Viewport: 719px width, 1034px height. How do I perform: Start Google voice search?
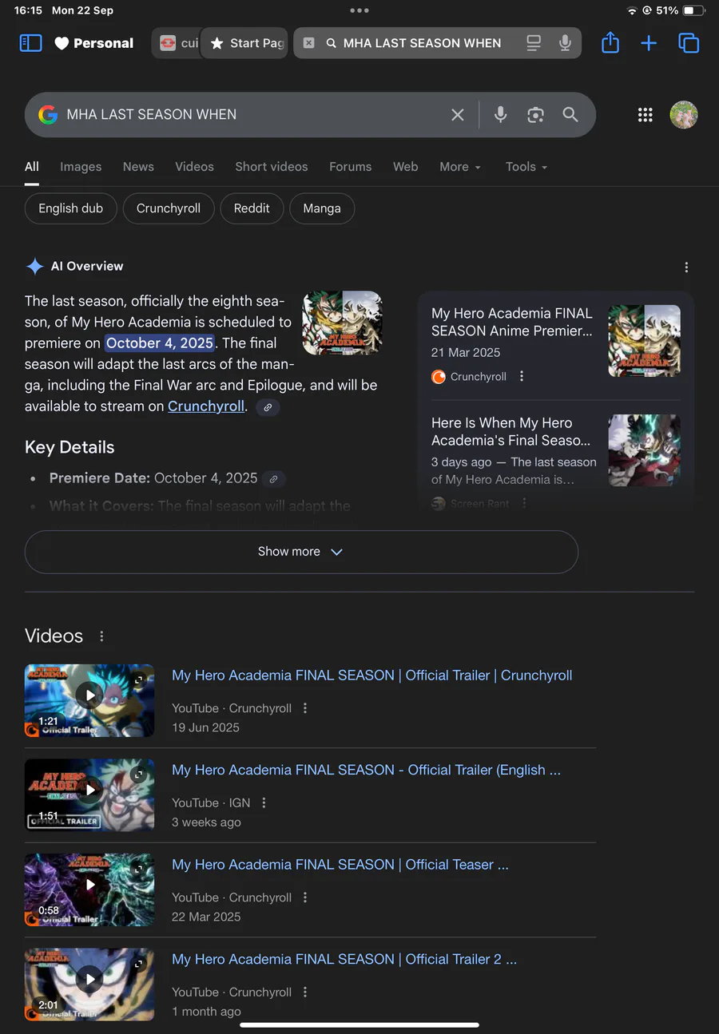[x=501, y=115]
